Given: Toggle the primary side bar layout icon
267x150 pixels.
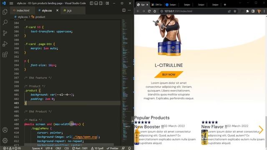Looking at the screenshot, I should [91, 3].
